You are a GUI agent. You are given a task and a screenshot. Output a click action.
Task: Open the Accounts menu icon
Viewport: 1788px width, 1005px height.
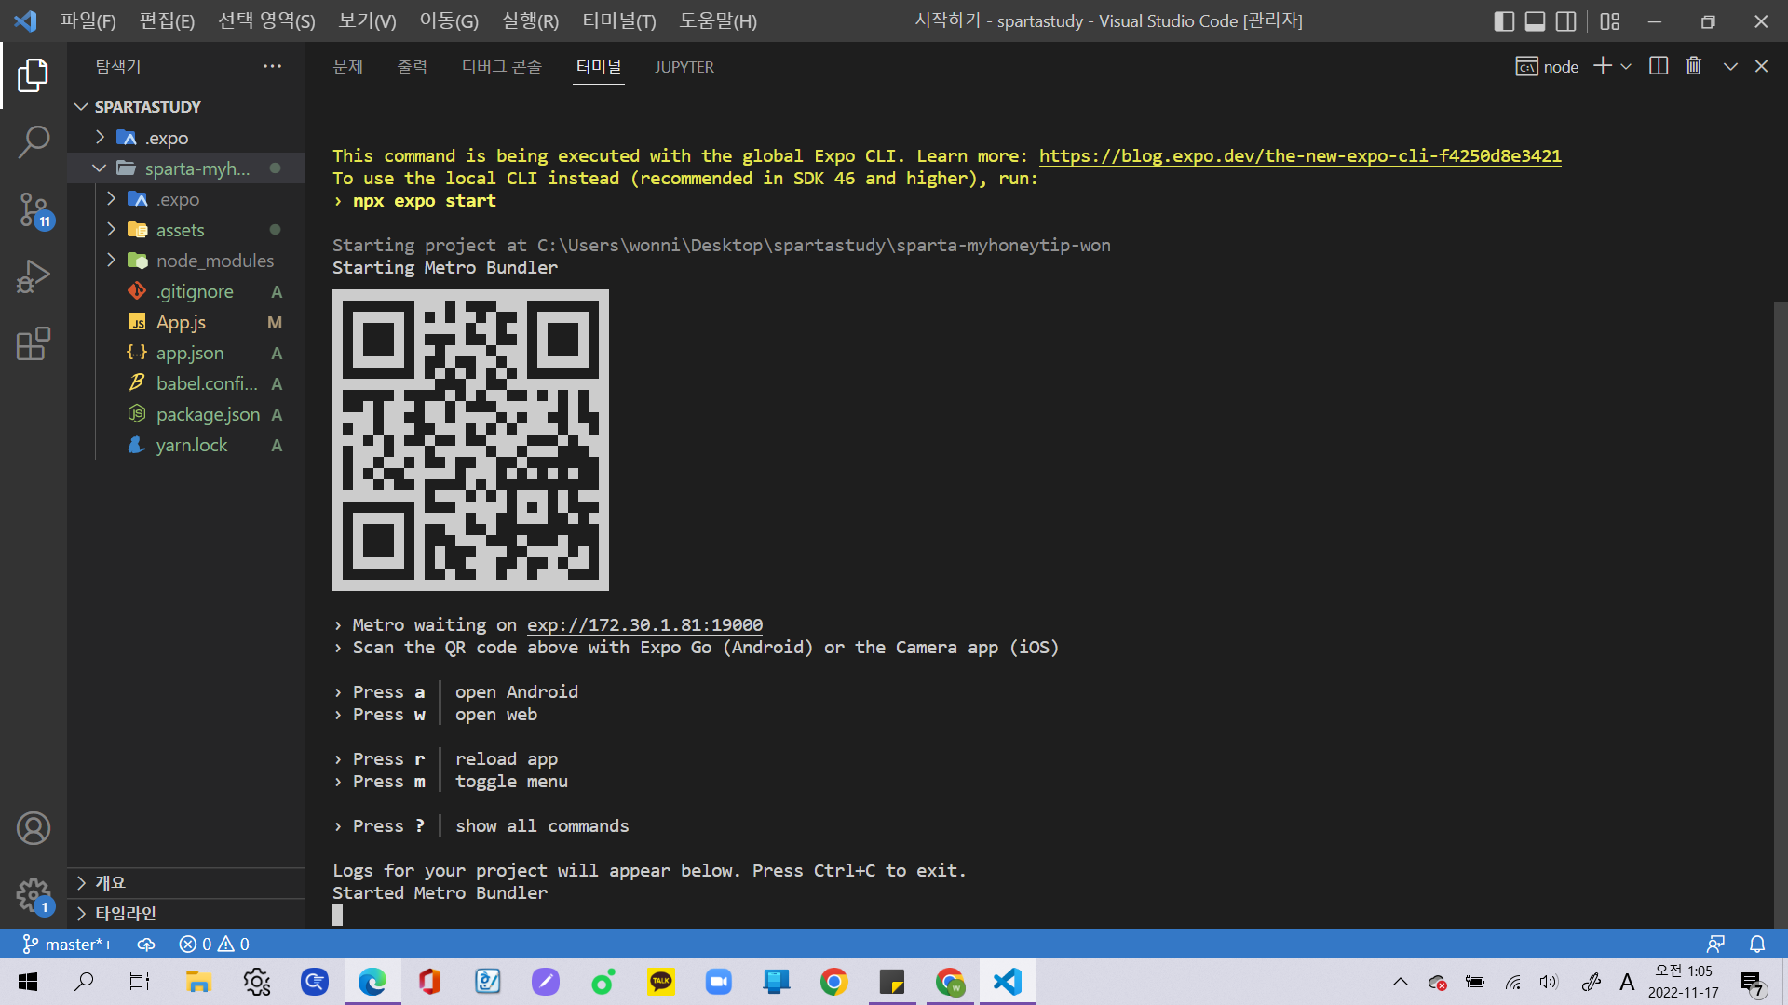(x=34, y=828)
